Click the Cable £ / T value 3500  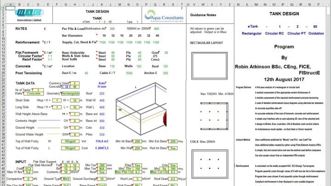129,73
